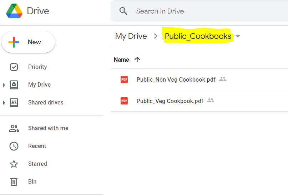Click the search magnifier icon
This screenshot has height=195, width=288.
(123, 11)
